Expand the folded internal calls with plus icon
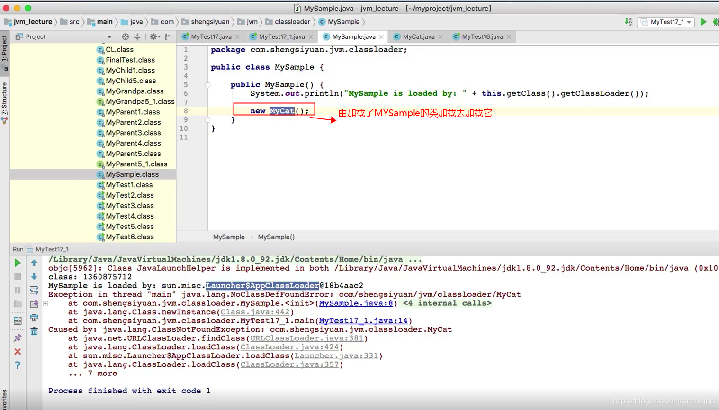The height and width of the screenshot is (410, 719). pyautogui.click(x=45, y=303)
